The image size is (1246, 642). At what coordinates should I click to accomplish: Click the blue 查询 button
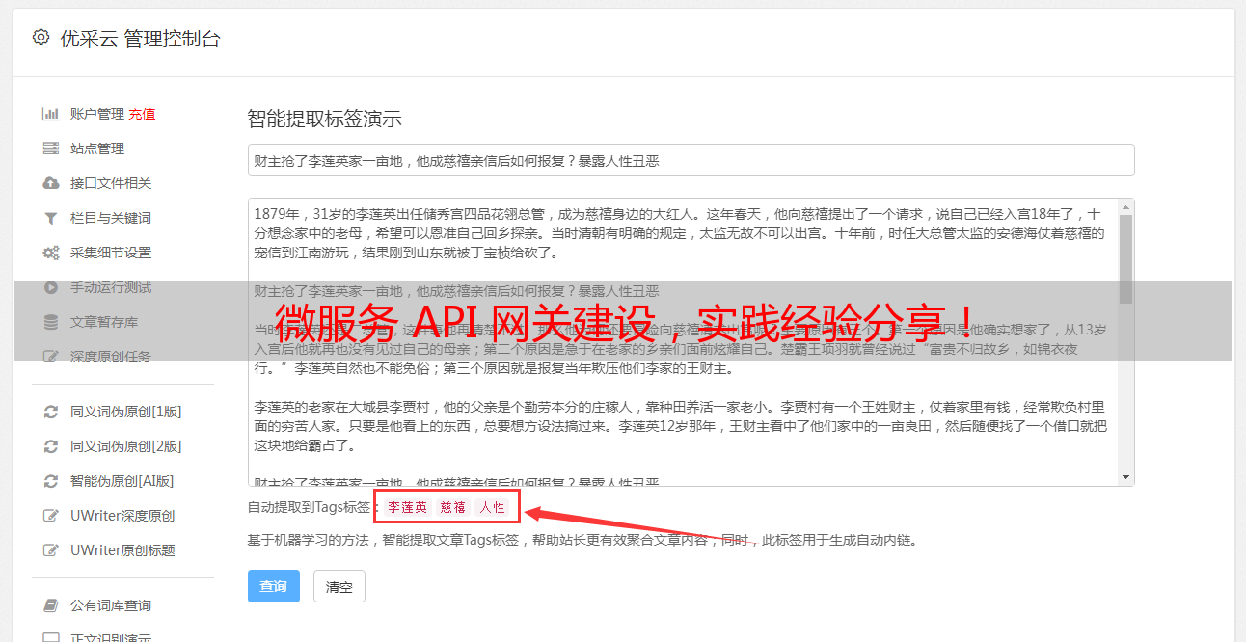[x=274, y=586]
